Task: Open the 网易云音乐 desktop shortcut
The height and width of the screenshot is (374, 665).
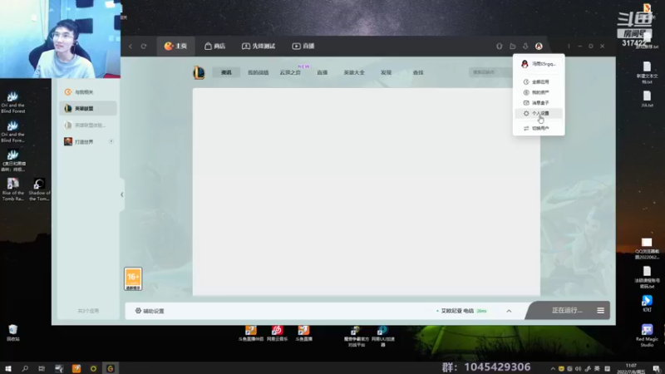Action: click(277, 333)
